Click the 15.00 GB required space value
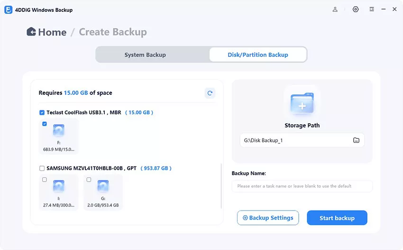403x250 pixels. click(x=76, y=93)
